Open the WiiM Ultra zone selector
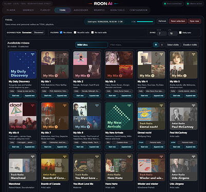Screen dimensions: 206x192 click(x=91, y=45)
